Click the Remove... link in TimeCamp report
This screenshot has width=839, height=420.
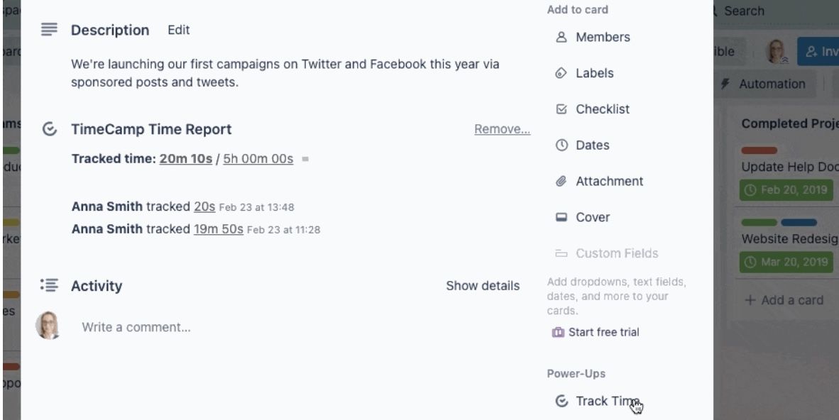tap(502, 130)
